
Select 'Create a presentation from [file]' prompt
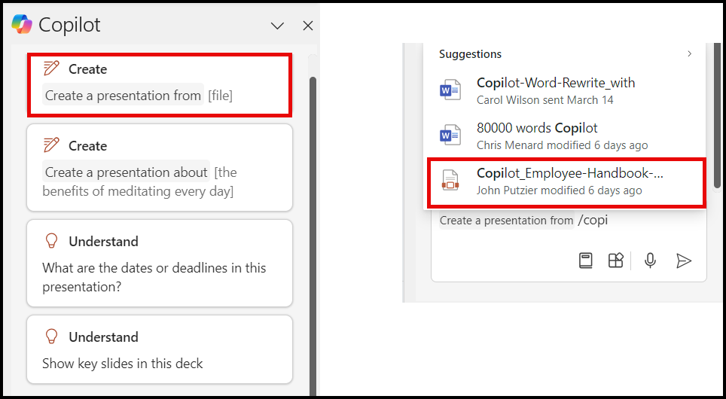[160, 85]
